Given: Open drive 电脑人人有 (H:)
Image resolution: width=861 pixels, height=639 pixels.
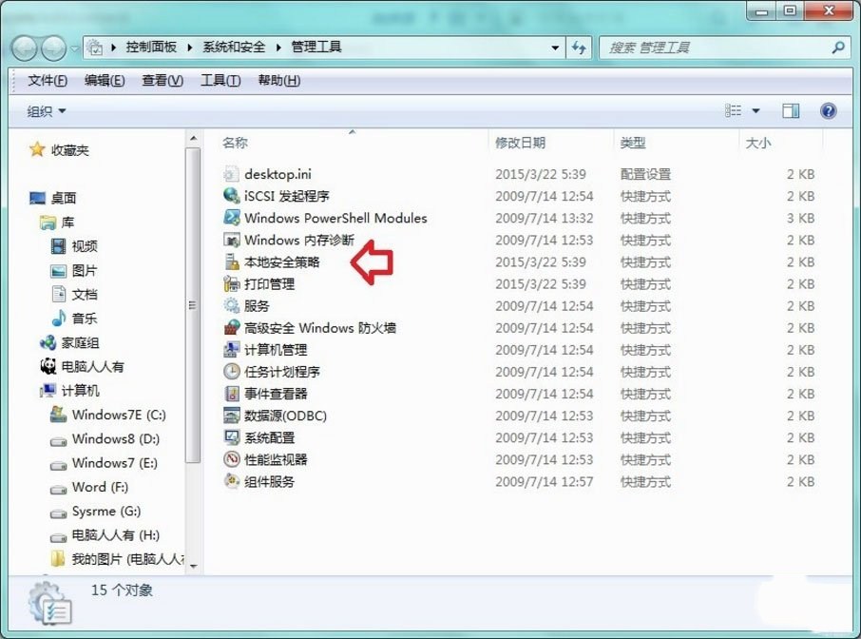Looking at the screenshot, I should (x=105, y=535).
